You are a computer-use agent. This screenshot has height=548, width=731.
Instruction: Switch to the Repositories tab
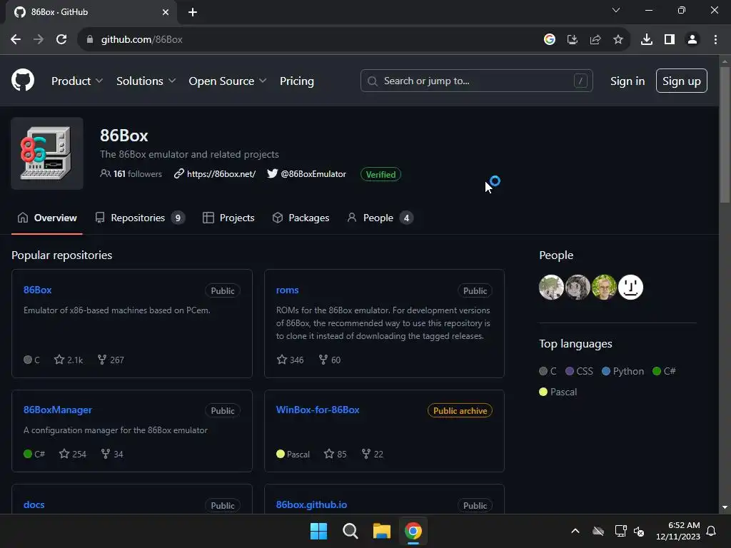(140, 218)
